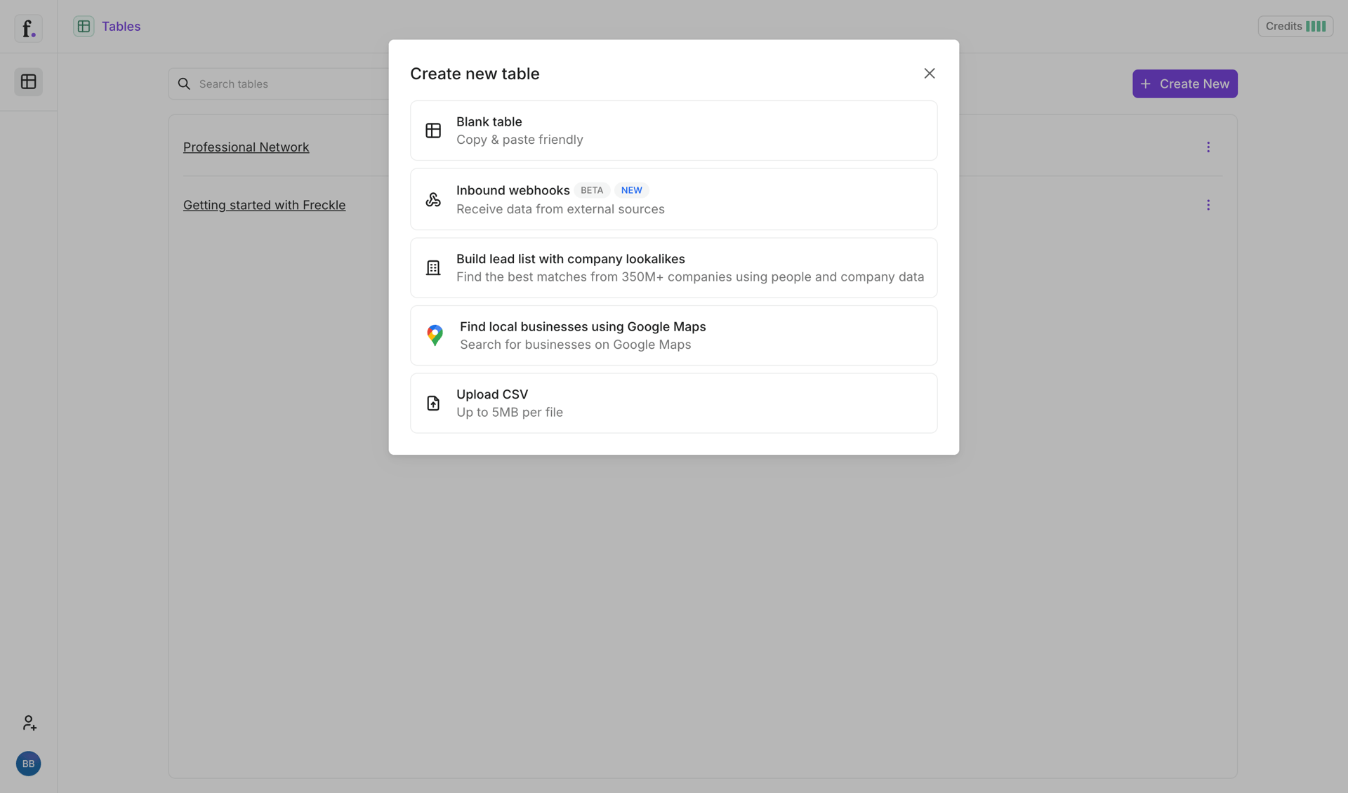Click the Freckle logo

click(x=28, y=28)
